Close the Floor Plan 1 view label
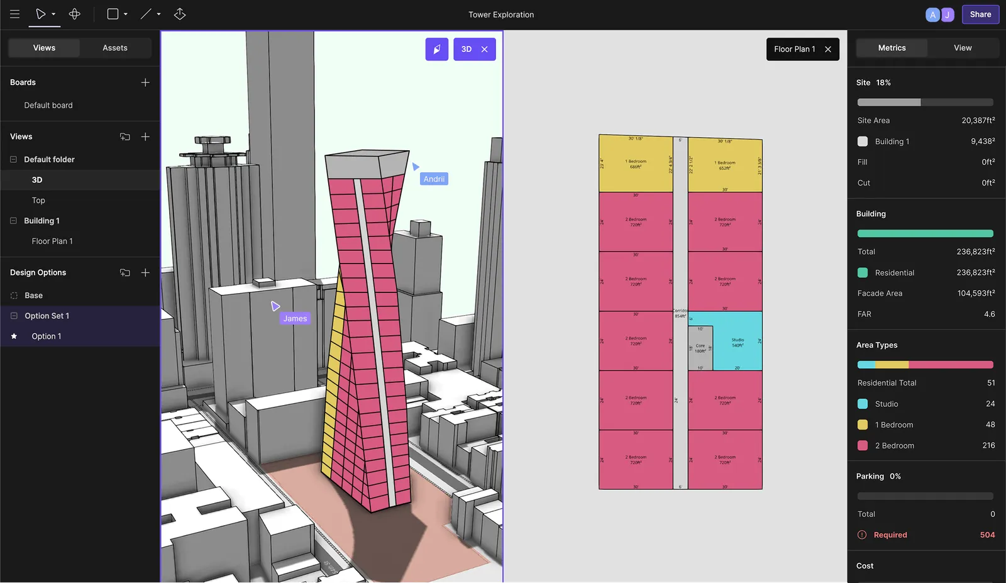 [828, 49]
